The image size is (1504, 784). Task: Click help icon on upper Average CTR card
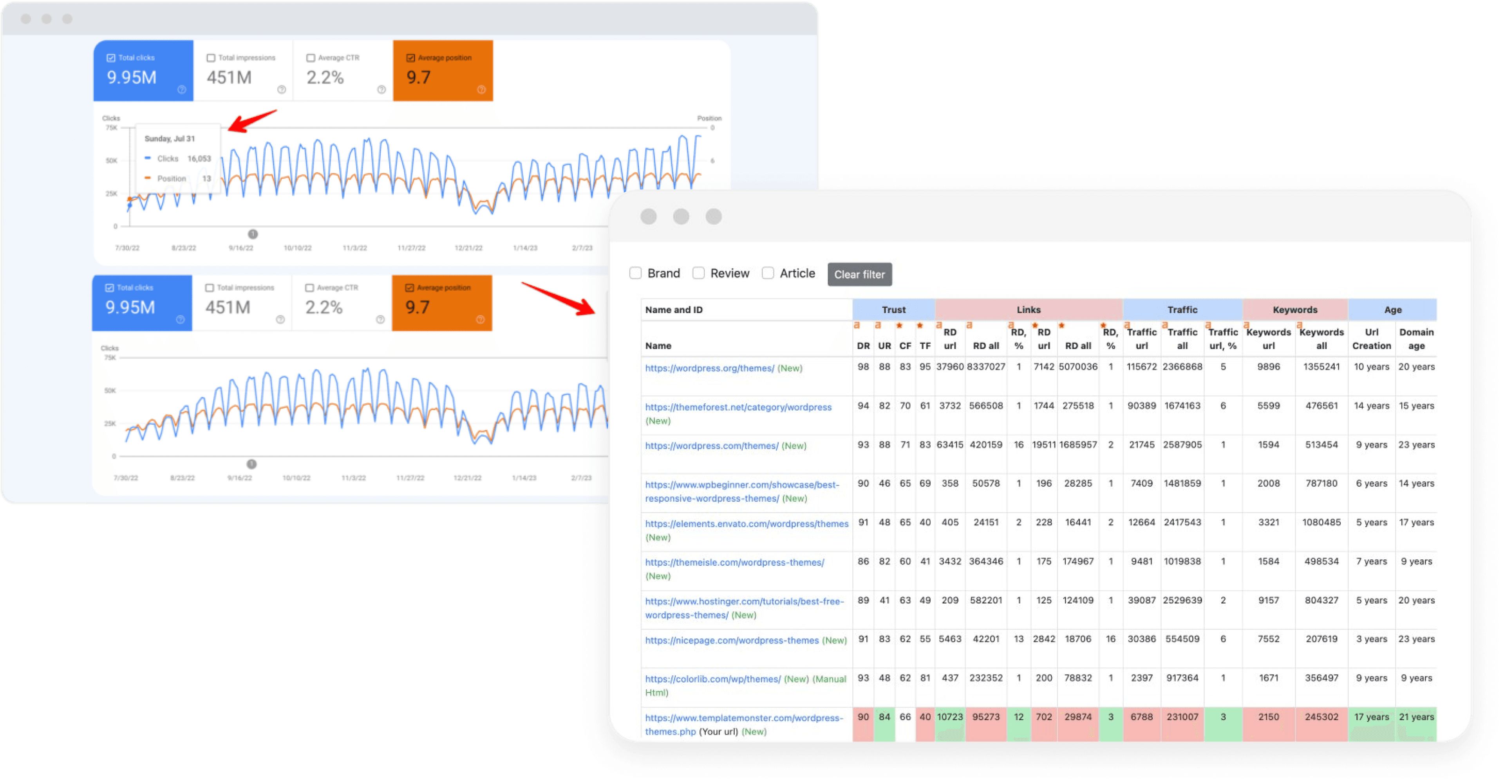click(x=381, y=89)
